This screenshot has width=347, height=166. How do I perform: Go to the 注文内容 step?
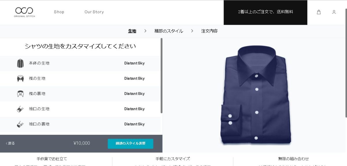[x=209, y=31]
